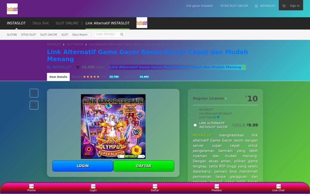The width and height of the screenshot is (310, 194).
Task: Click the grid apps icon before INSTASLOT
Action: 256,6
